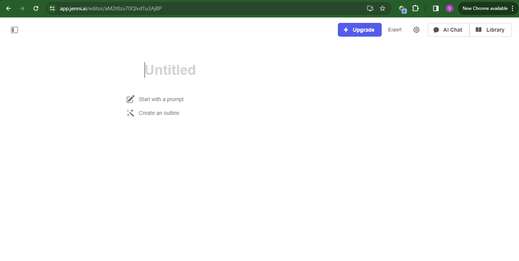
Task: Bookmark this page with the star icon
Action: coord(382,8)
